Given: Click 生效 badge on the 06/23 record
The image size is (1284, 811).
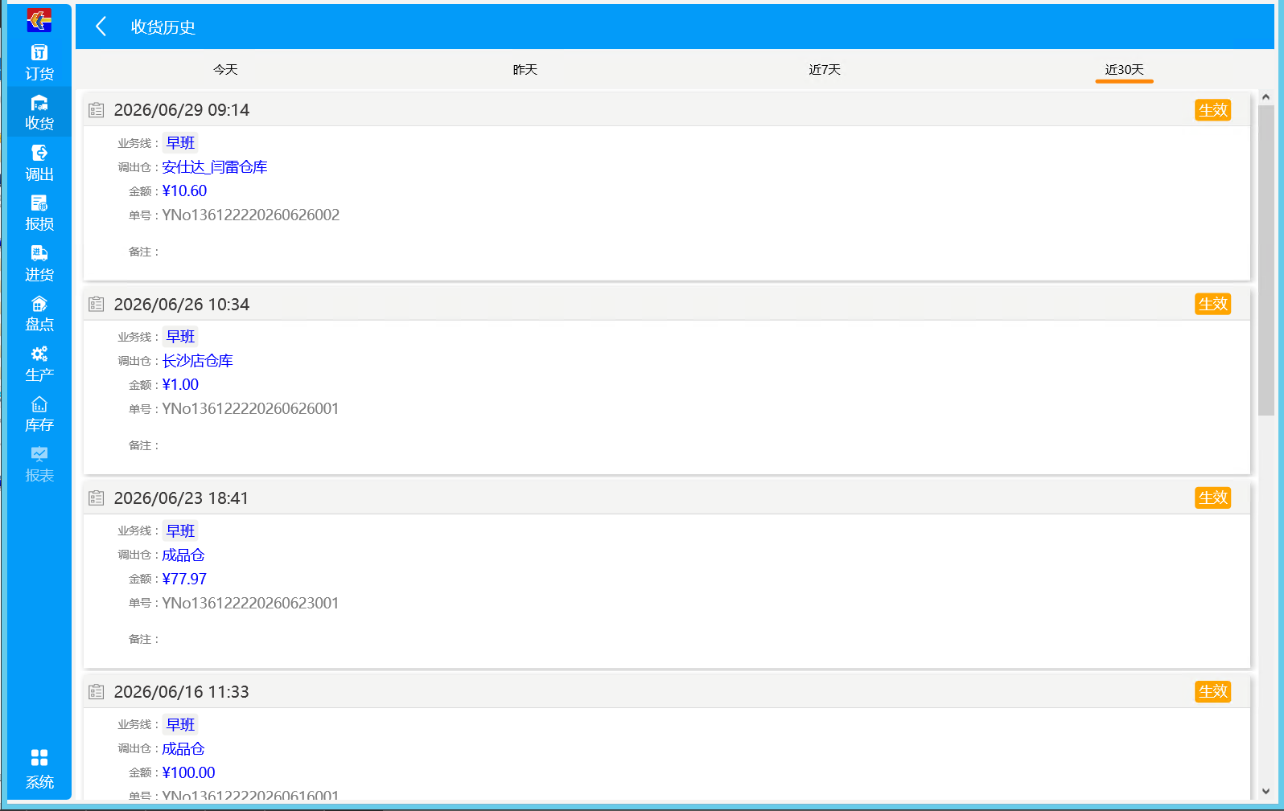Looking at the screenshot, I should click(x=1212, y=498).
